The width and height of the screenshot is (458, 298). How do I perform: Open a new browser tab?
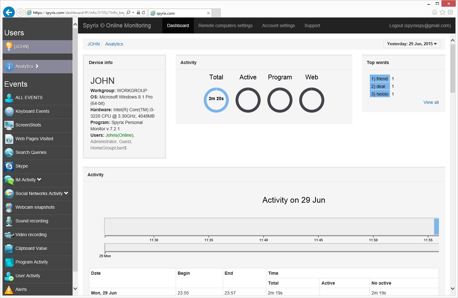coord(216,13)
